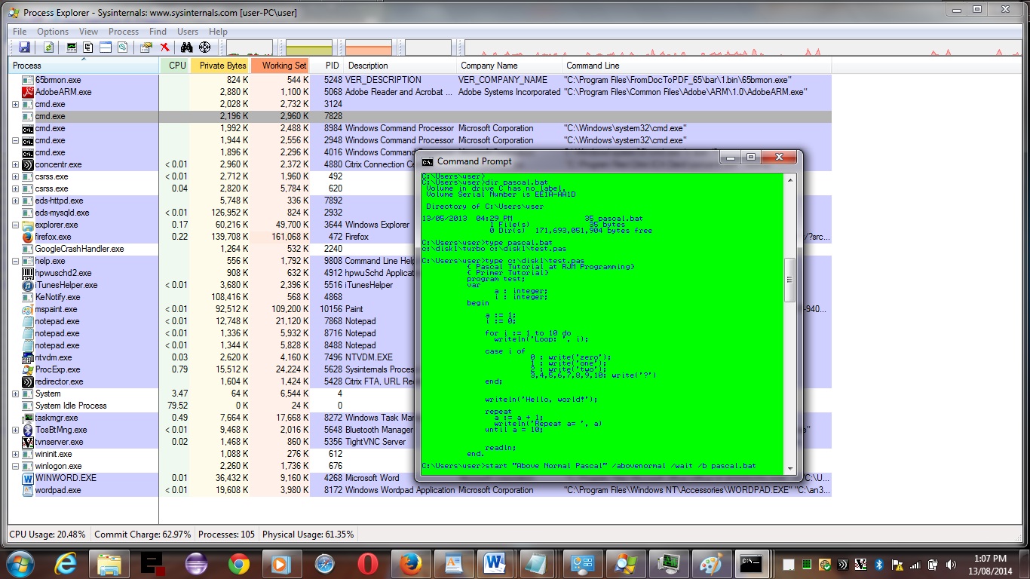Screen dimensions: 1030x579
Task: Toggle the Show Lower Pane toolbar button
Action: click(105, 47)
